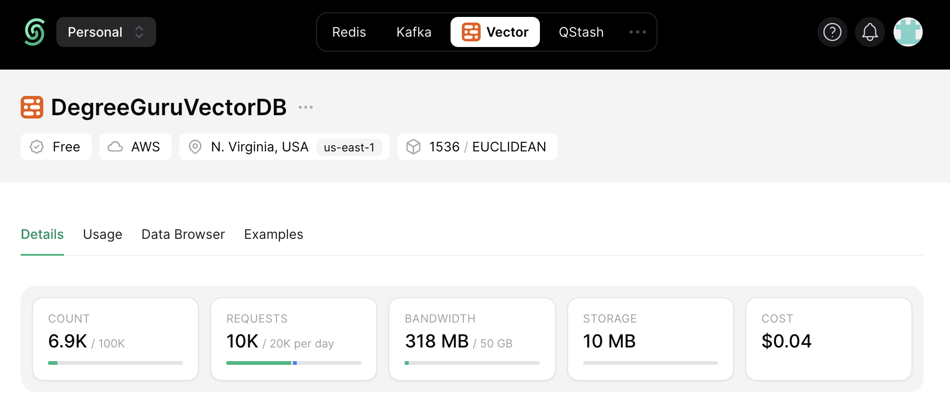Click the verified badge icon beside Free
The height and width of the screenshot is (410, 950).
pos(37,147)
